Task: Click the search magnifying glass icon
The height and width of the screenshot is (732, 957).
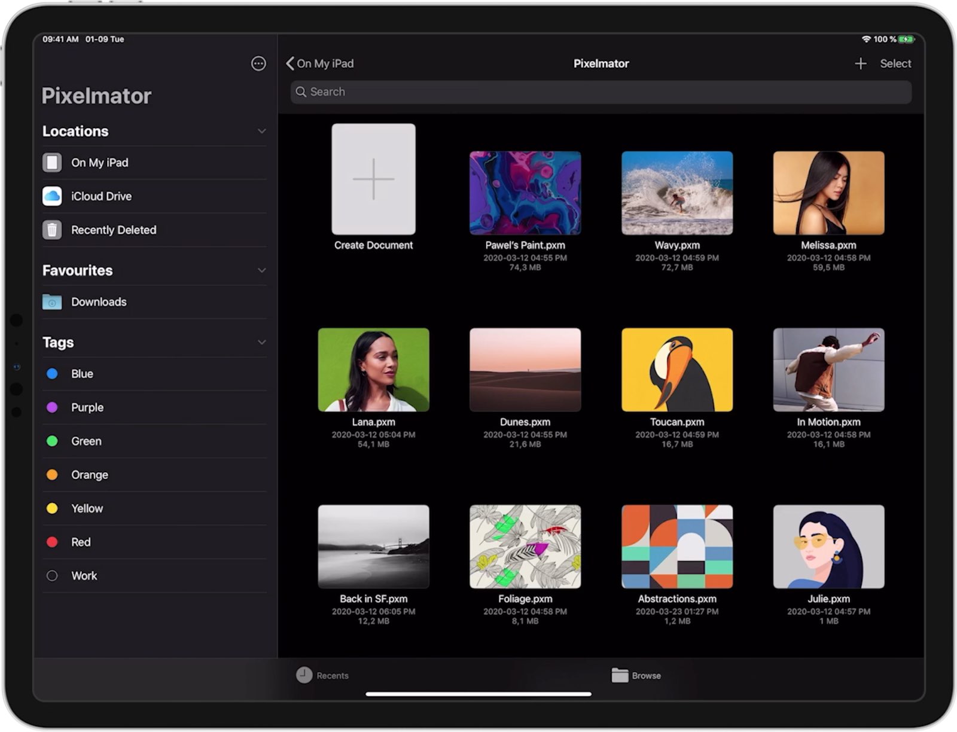Action: click(x=301, y=92)
